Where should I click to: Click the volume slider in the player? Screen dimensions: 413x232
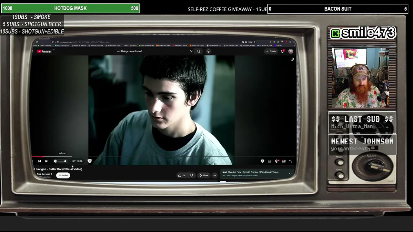click(62, 161)
